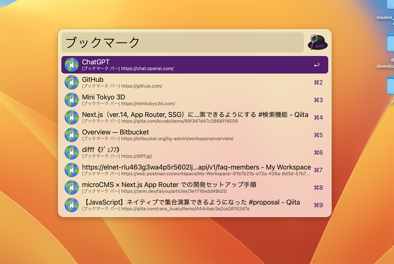Click the bookmark icon beside ChatGPT

pos(72,65)
